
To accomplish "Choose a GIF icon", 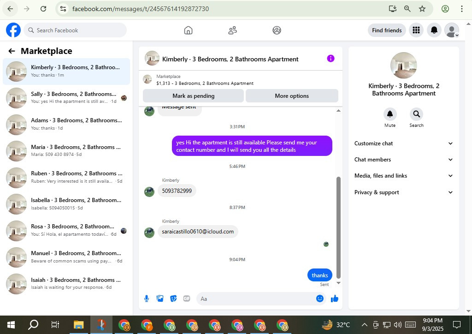I will 187,298.
